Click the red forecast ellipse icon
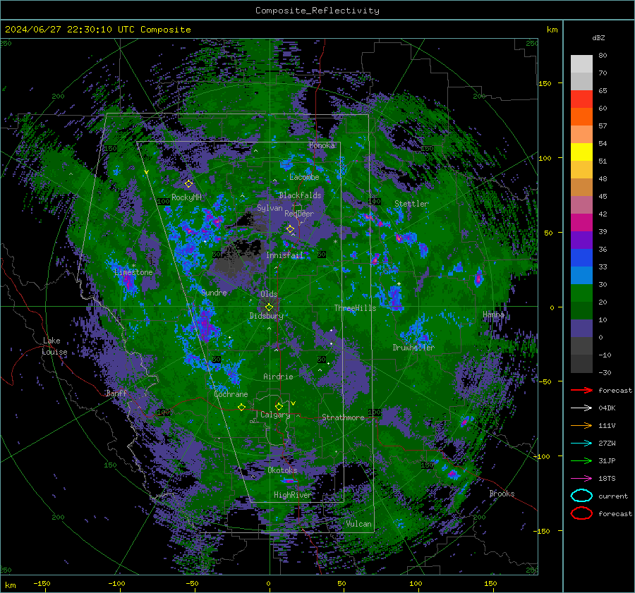Screen dimensions: 635x593 pos(581,513)
